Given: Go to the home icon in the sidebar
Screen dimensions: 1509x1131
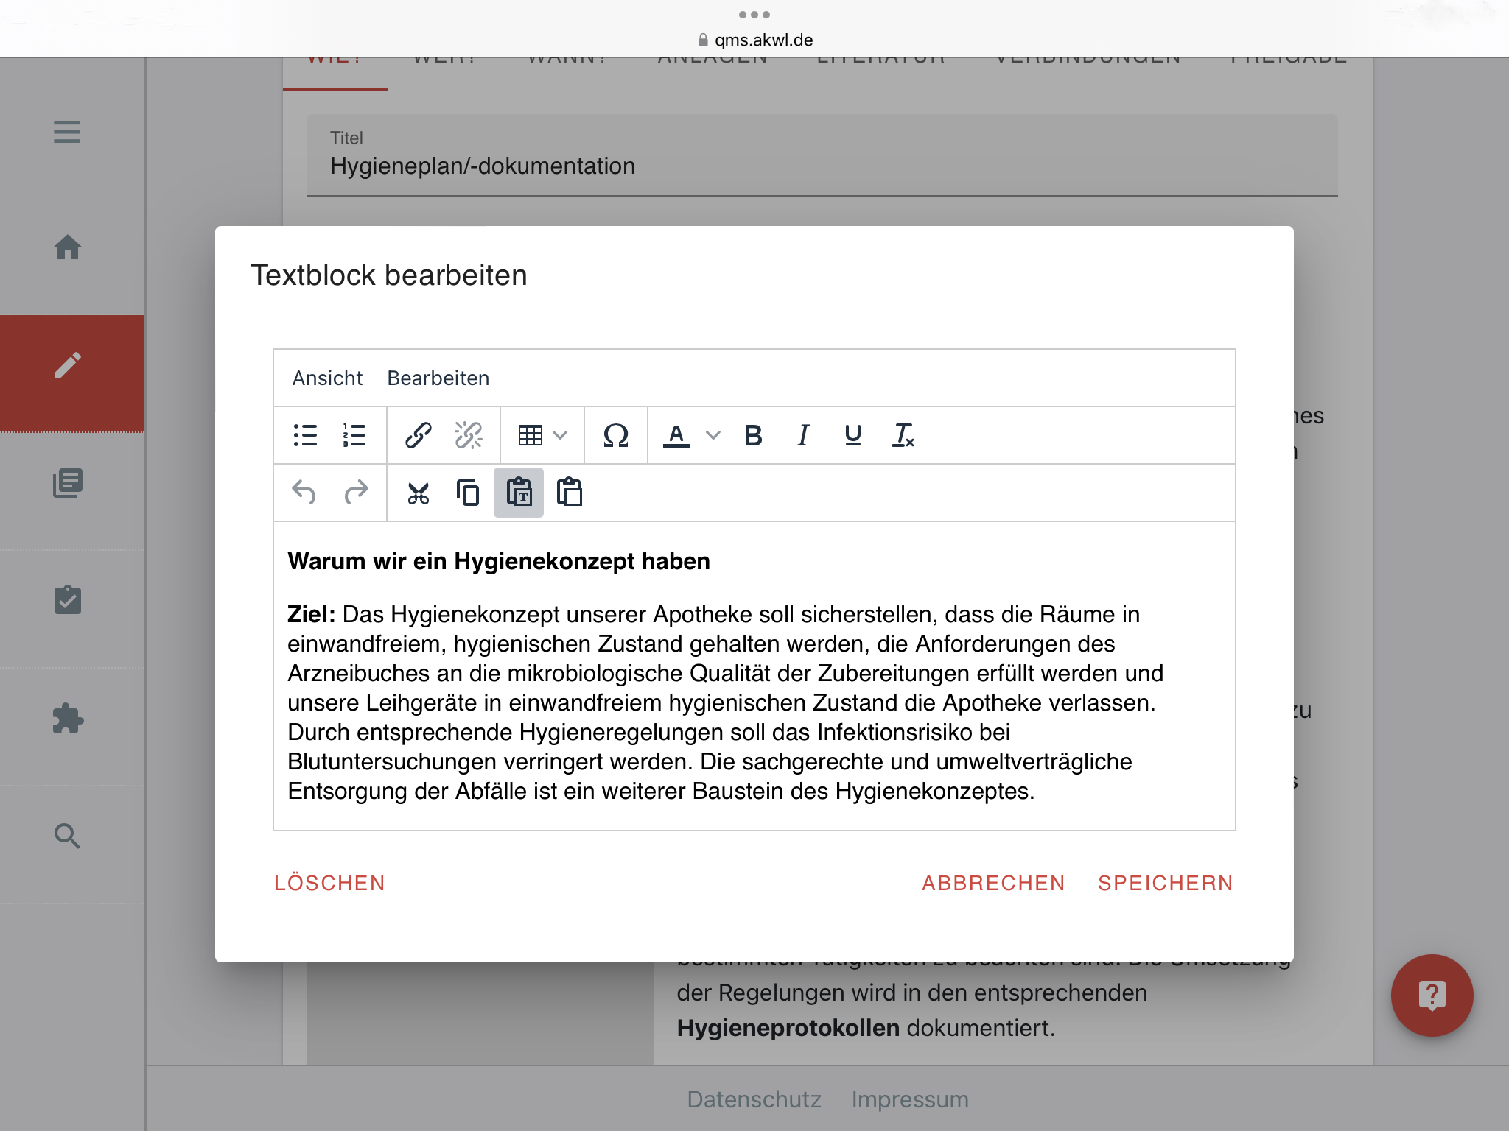Looking at the screenshot, I should click(68, 247).
